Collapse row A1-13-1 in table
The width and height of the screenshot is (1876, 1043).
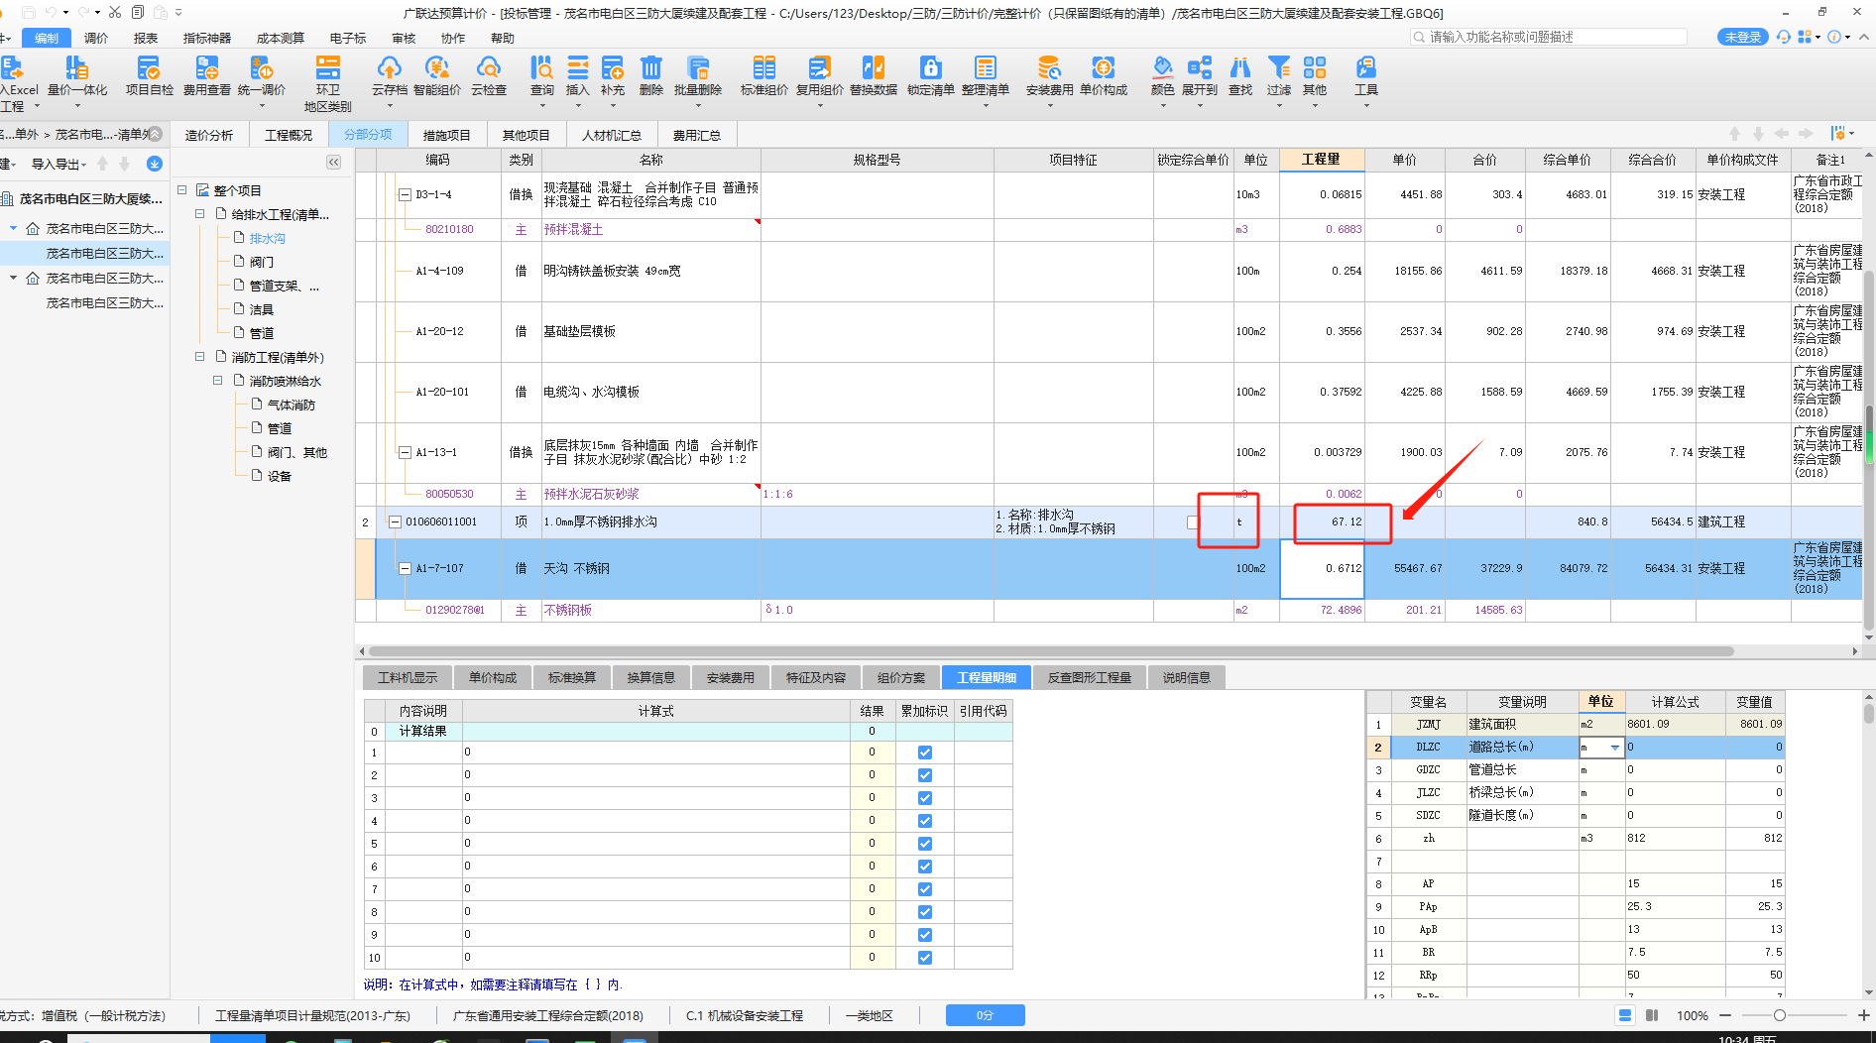[405, 453]
